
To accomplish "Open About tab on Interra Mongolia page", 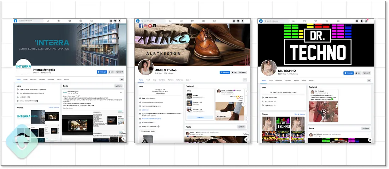I will tap(25, 79).
